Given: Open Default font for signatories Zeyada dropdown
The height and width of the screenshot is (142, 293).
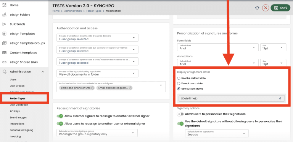Looking at the screenshot, I should tap(217, 133).
